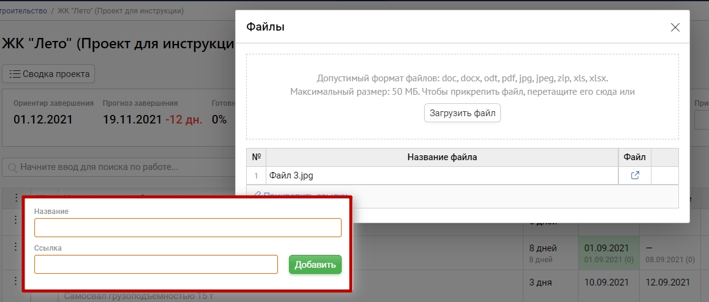
Task: Open Файл 3.jpg via external link icon
Action: 635,175
